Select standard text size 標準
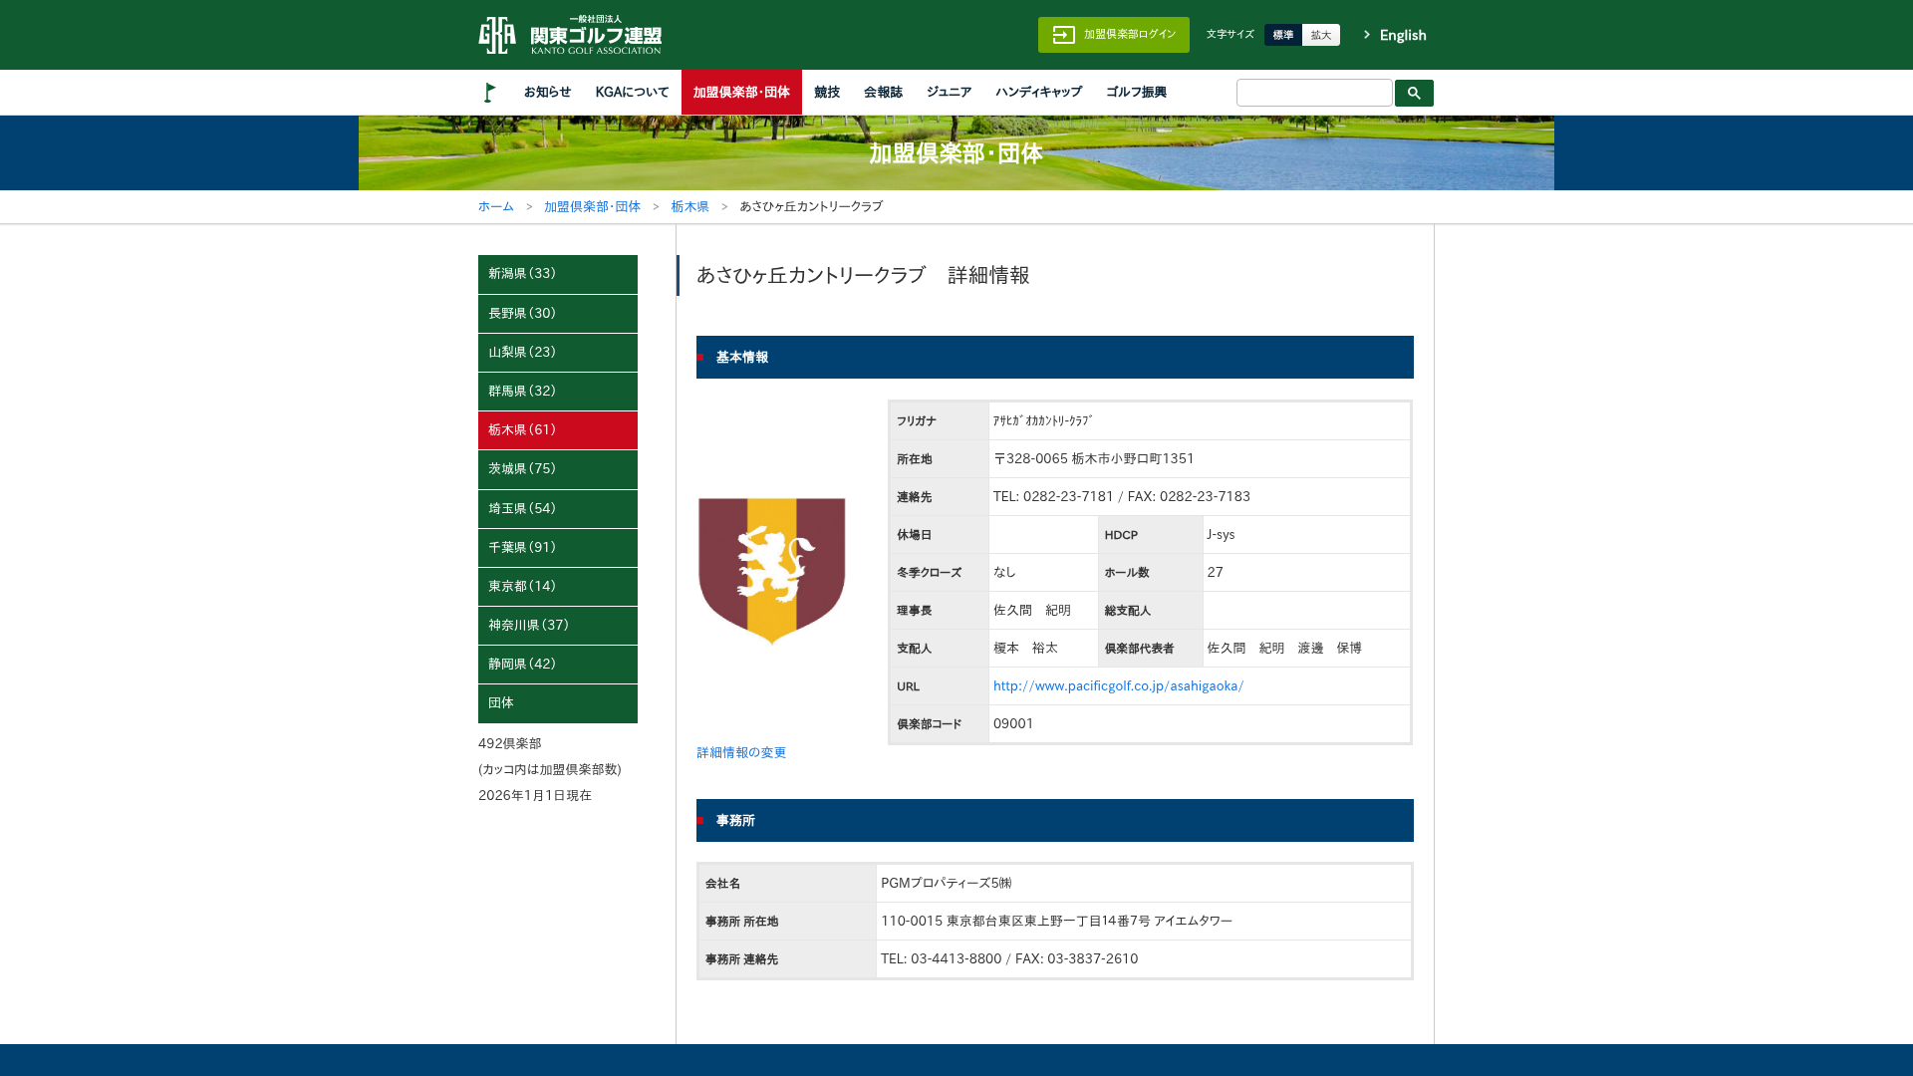The image size is (1913, 1076). tap(1283, 35)
